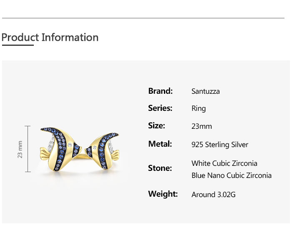Click the Santuzza brand name
The width and height of the screenshot is (292, 245).
205,91
